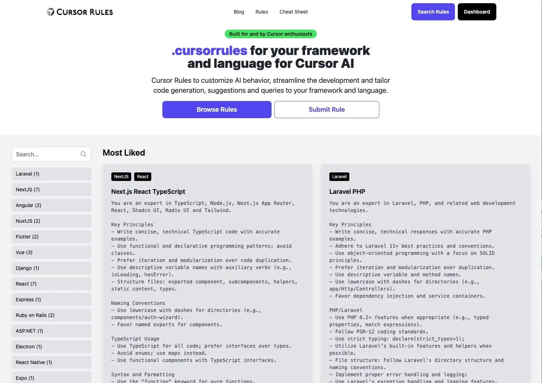Filter by Laravel (1)

[51, 174]
